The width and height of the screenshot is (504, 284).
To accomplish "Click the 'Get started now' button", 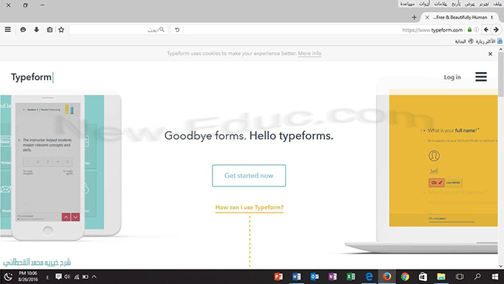I will coord(249,176).
